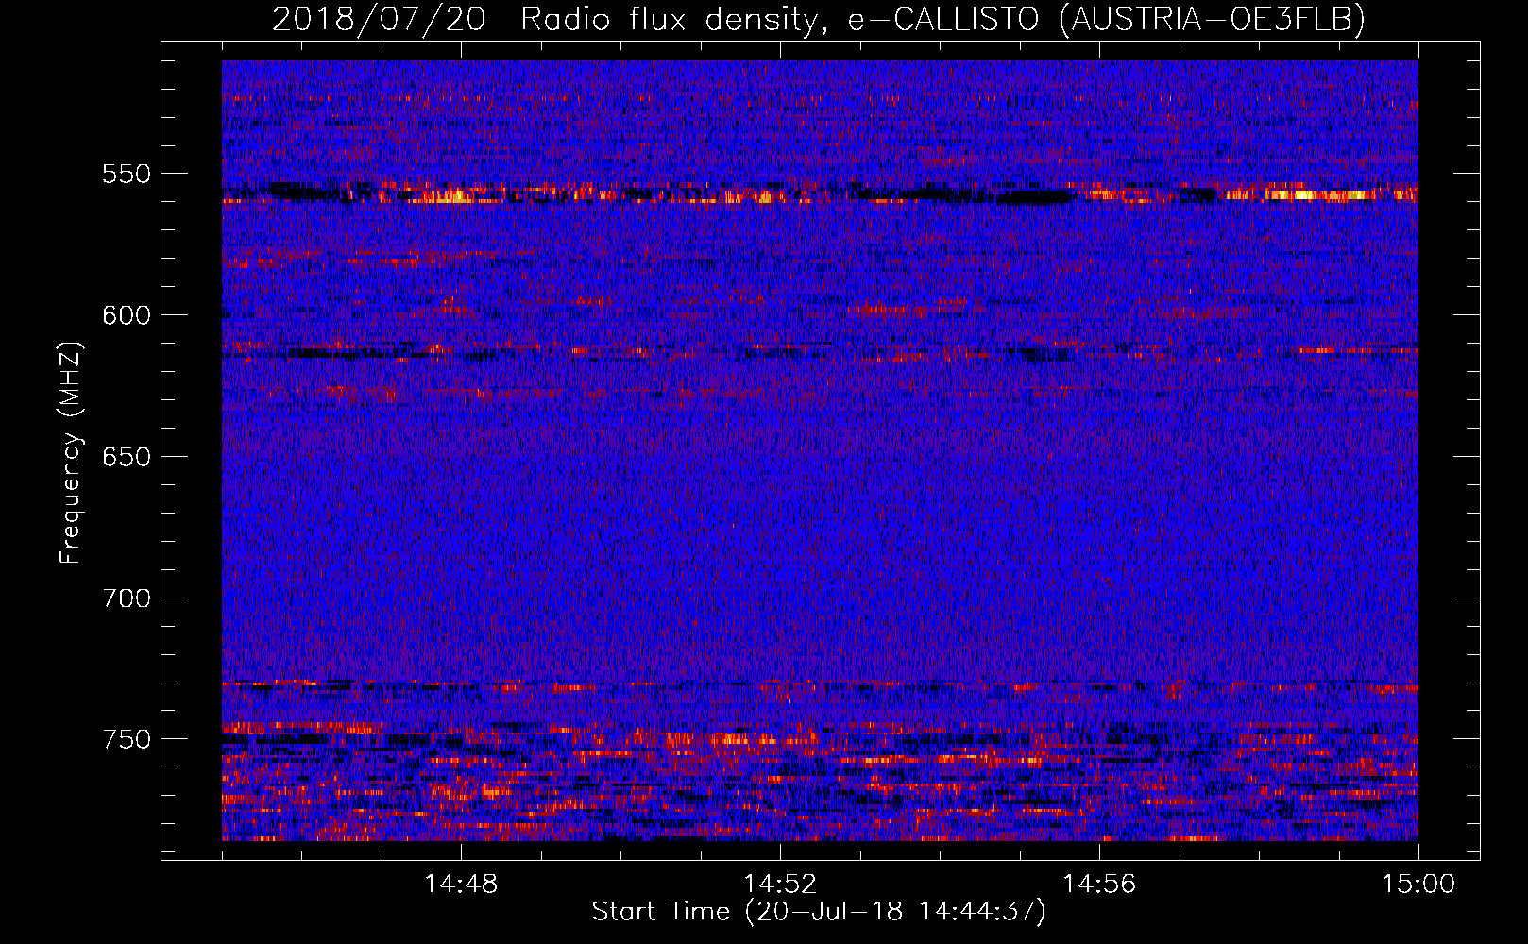Click the 15:00 time tick label
Viewport: 1528px width, 944px height.
pos(1418,884)
